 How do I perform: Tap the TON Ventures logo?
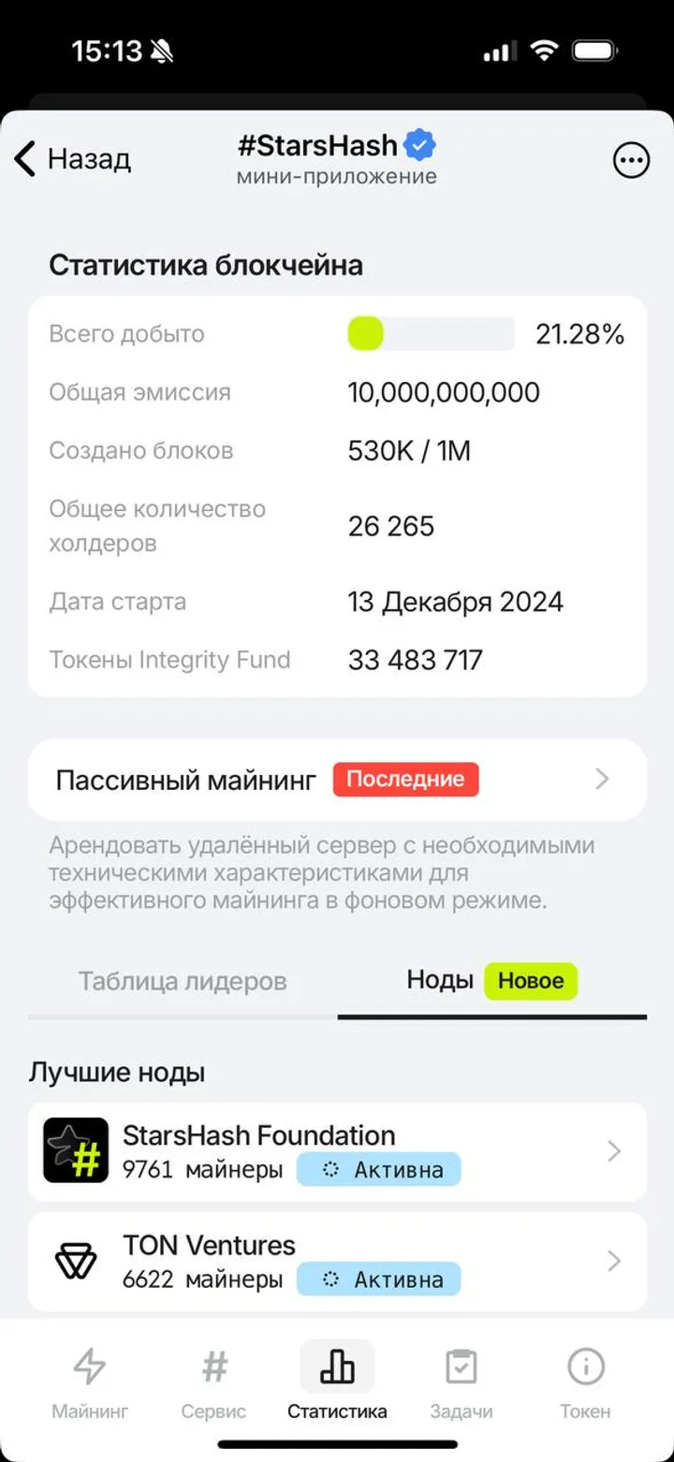pyautogui.click(x=76, y=1261)
